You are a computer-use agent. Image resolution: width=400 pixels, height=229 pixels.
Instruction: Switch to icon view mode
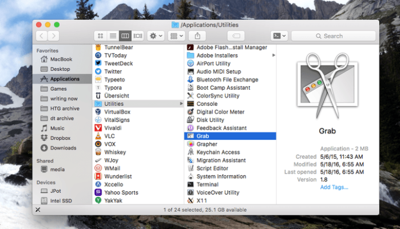101,36
